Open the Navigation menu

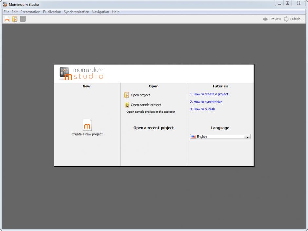[x=100, y=12]
